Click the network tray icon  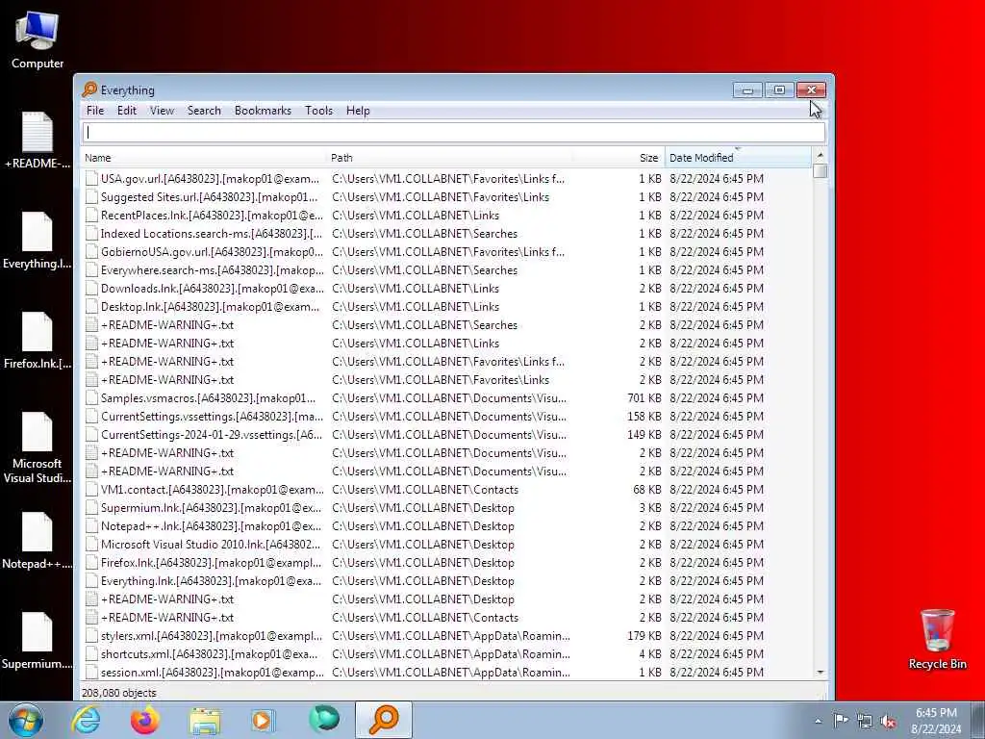coord(865,721)
